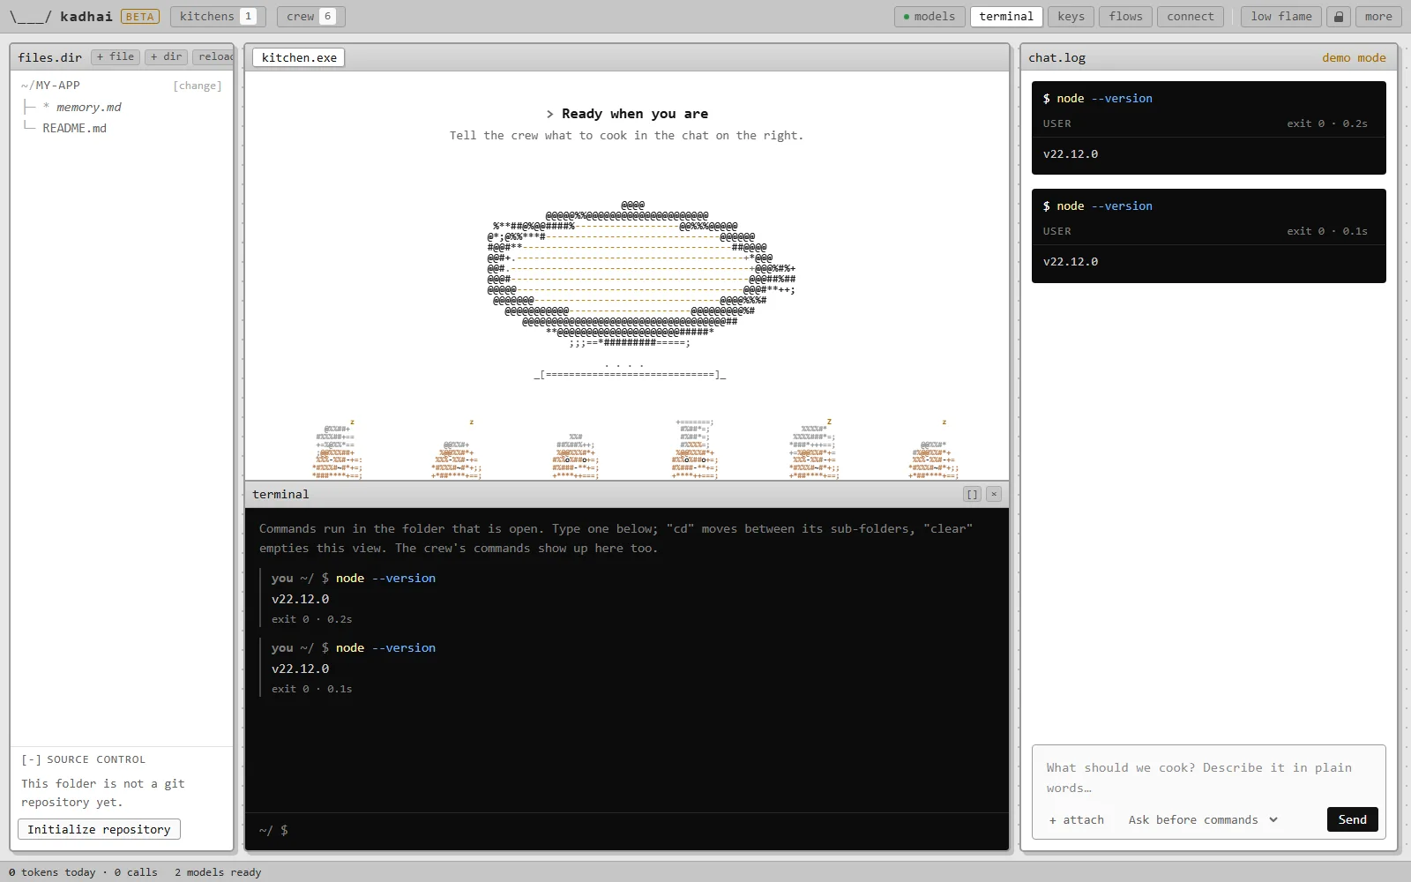Click the chat entry with exit 0 · 0.1s
The image size is (1411, 882).
point(1209,235)
